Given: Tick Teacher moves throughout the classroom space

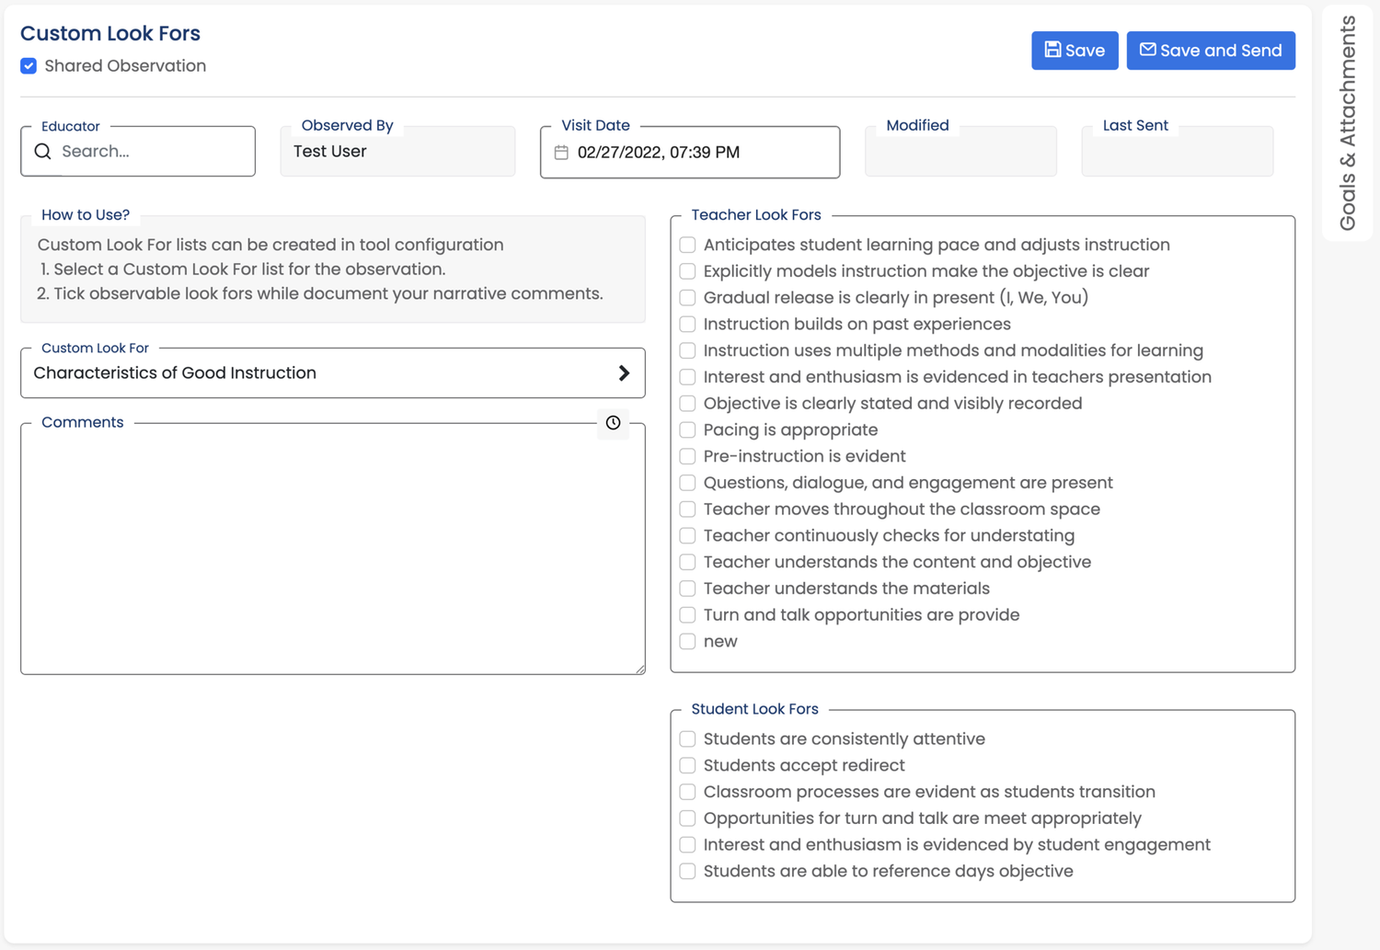Looking at the screenshot, I should click(687, 509).
